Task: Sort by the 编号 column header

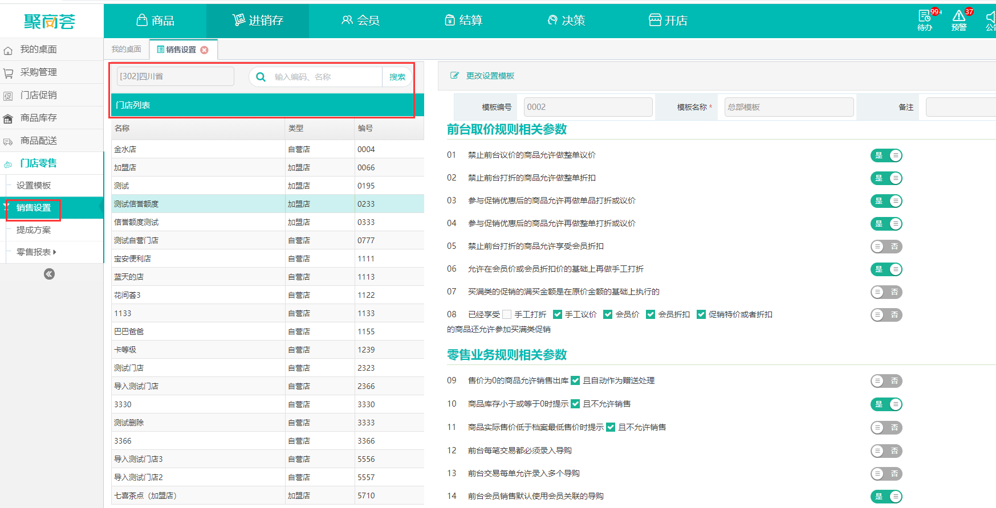Action: click(389, 128)
